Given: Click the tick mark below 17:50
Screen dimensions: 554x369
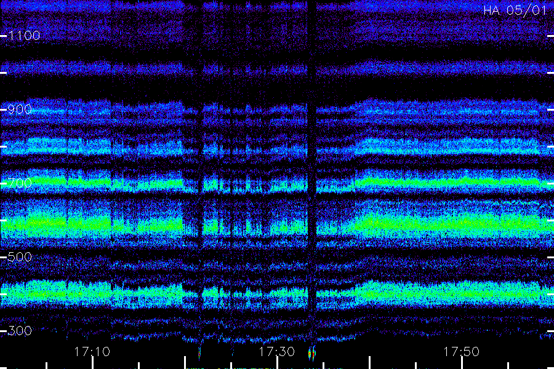Looking at the screenshot, I should pyautogui.click(x=462, y=363).
